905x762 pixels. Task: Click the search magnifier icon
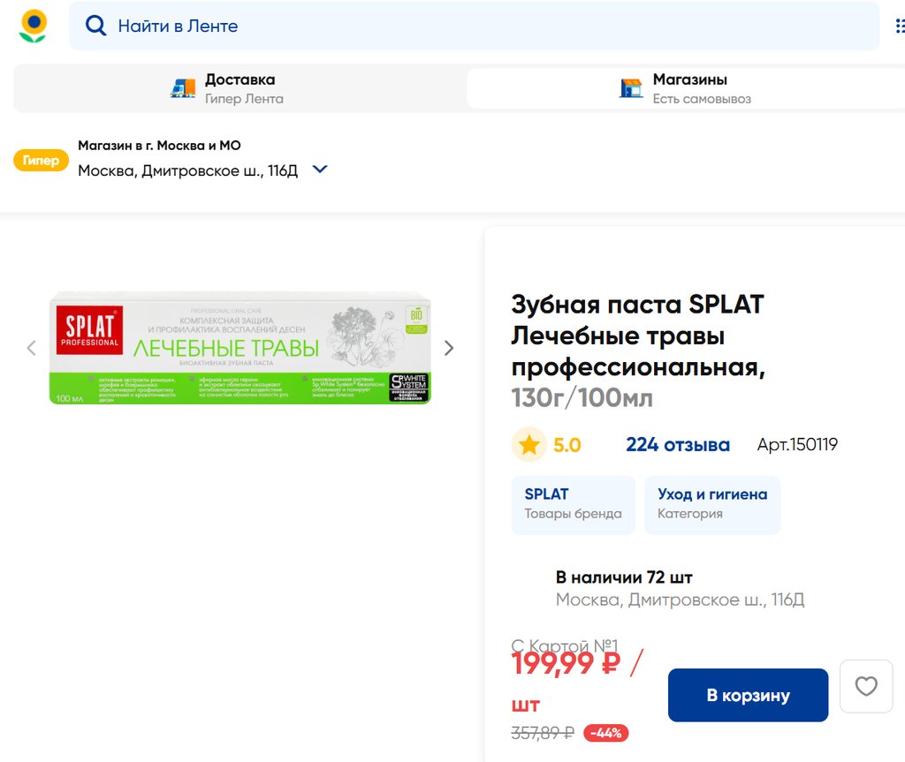click(95, 26)
